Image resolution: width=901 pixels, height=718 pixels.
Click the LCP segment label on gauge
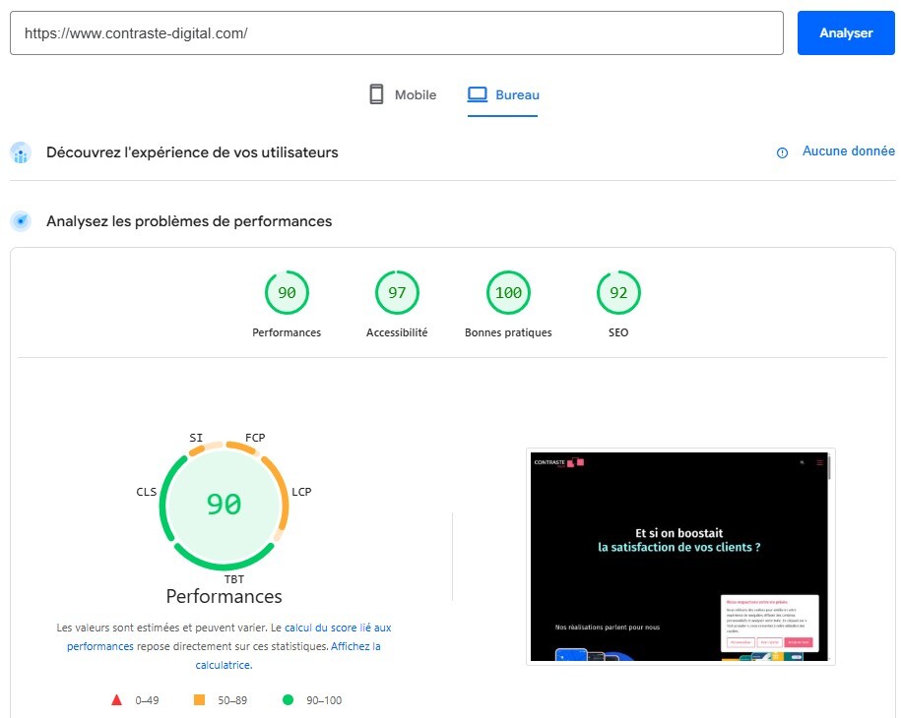click(301, 492)
